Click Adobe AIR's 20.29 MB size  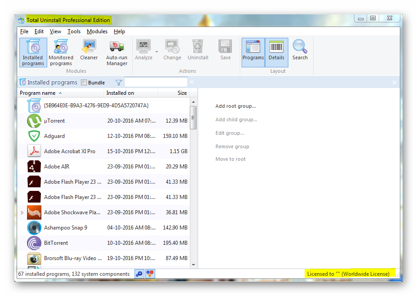pos(177,167)
